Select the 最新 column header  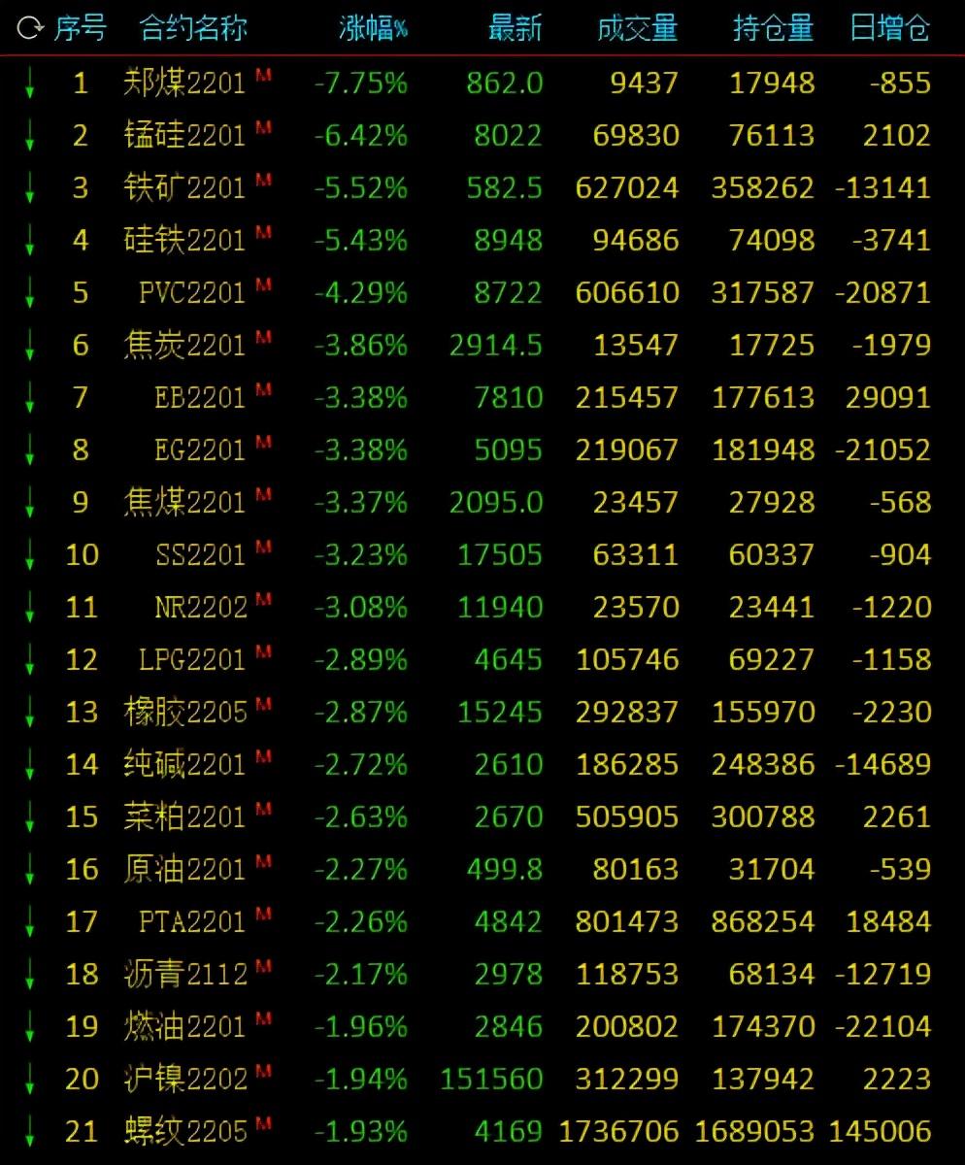coord(515,28)
